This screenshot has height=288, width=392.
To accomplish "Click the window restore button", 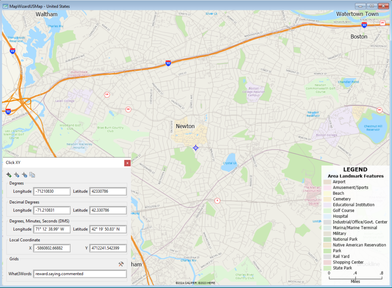I will coord(371,6).
